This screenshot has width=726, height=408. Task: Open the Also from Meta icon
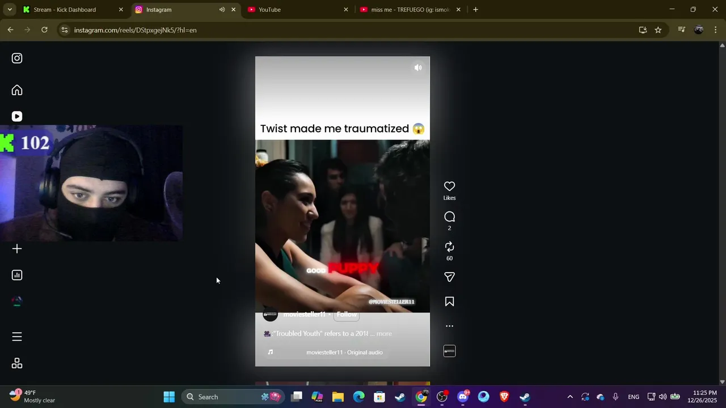(17, 363)
